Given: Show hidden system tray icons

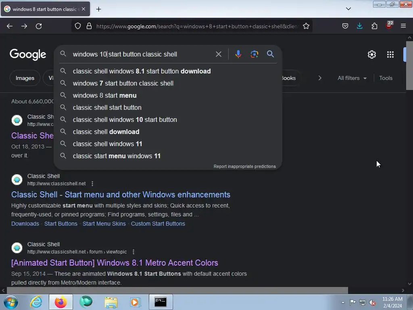Looking at the screenshot, I should tap(343, 302).
